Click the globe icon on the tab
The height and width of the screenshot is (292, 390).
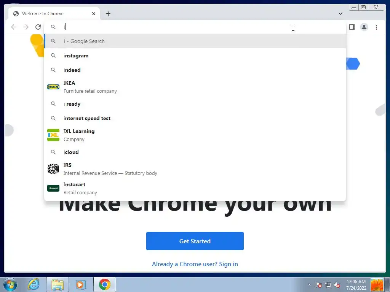point(16,14)
